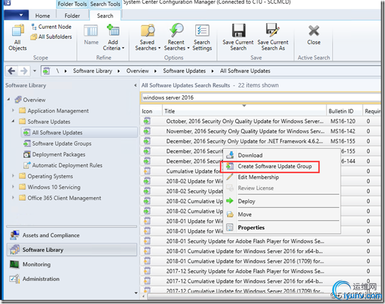Image resolution: width=385 pixels, height=304 pixels.
Task: Sort by the Title column header
Action: click(x=244, y=111)
